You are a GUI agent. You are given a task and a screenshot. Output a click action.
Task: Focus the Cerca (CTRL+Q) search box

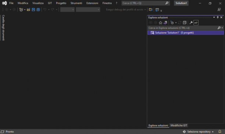coord(146,3)
